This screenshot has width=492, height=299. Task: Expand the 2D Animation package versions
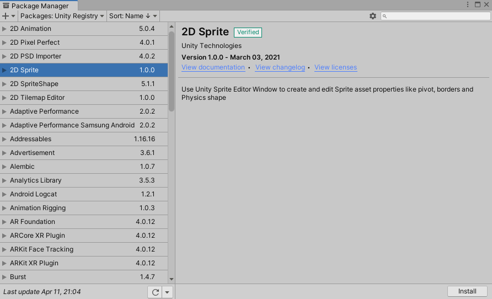4,29
